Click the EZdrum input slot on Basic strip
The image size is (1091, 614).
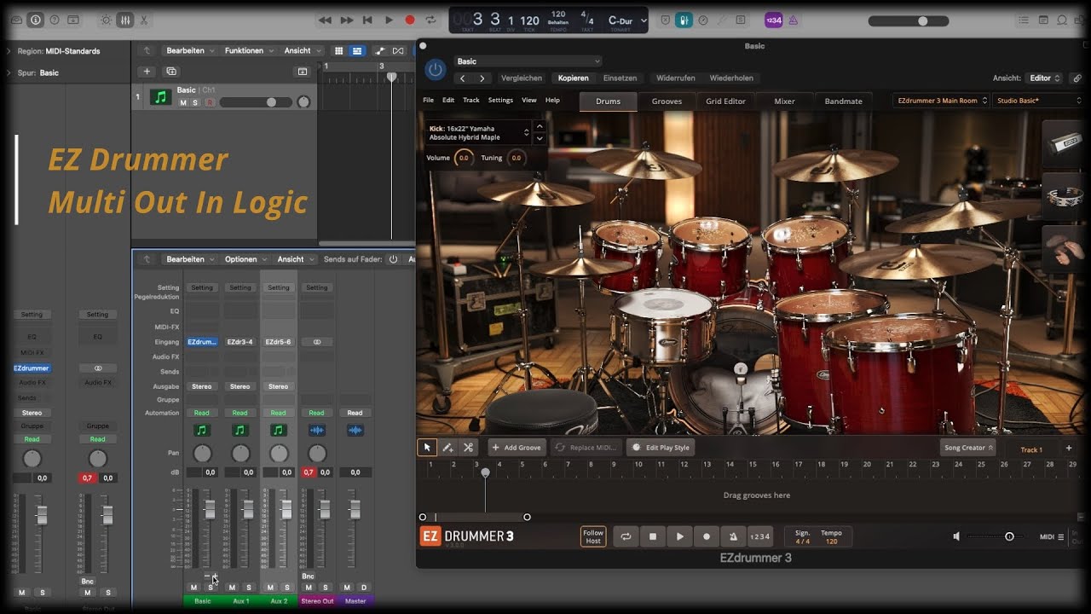[x=202, y=342]
